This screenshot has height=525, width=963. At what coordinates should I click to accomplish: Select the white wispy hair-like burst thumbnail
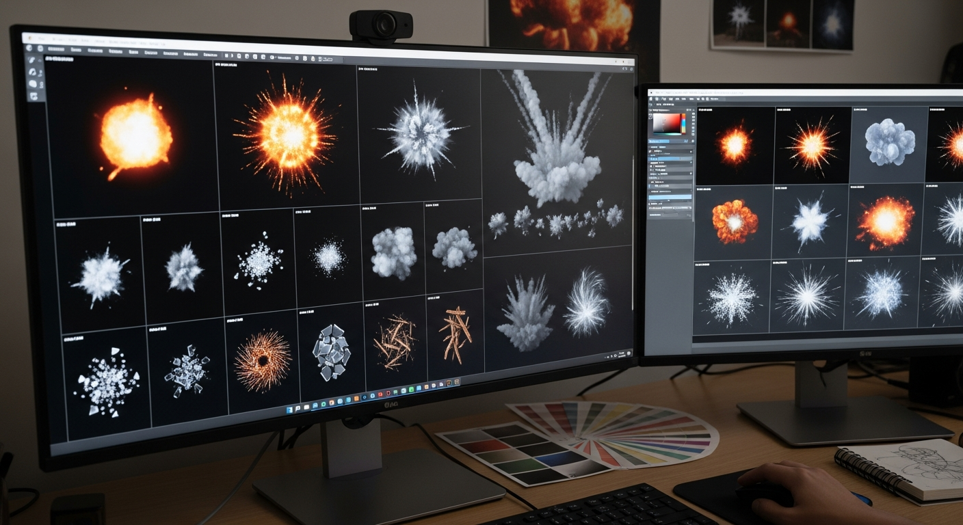[587, 302]
